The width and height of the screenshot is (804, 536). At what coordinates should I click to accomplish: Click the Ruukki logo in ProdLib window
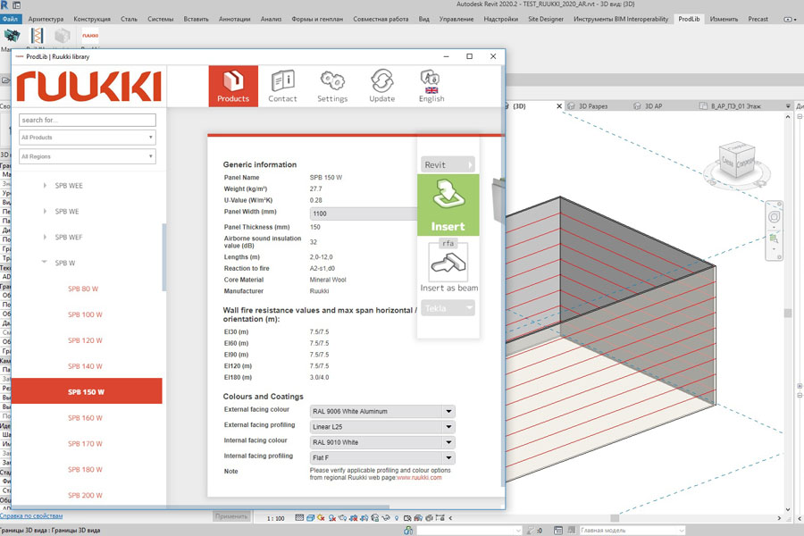tap(88, 86)
